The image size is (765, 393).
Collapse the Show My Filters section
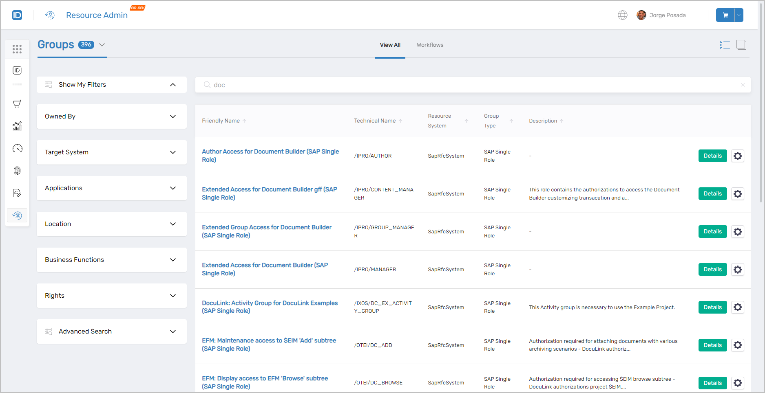pyautogui.click(x=172, y=85)
